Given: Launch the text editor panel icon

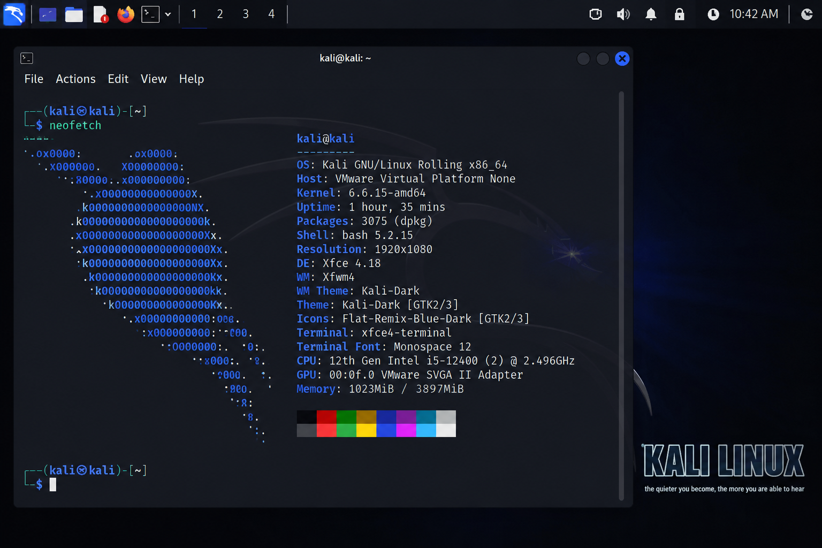Looking at the screenshot, I should tap(100, 14).
